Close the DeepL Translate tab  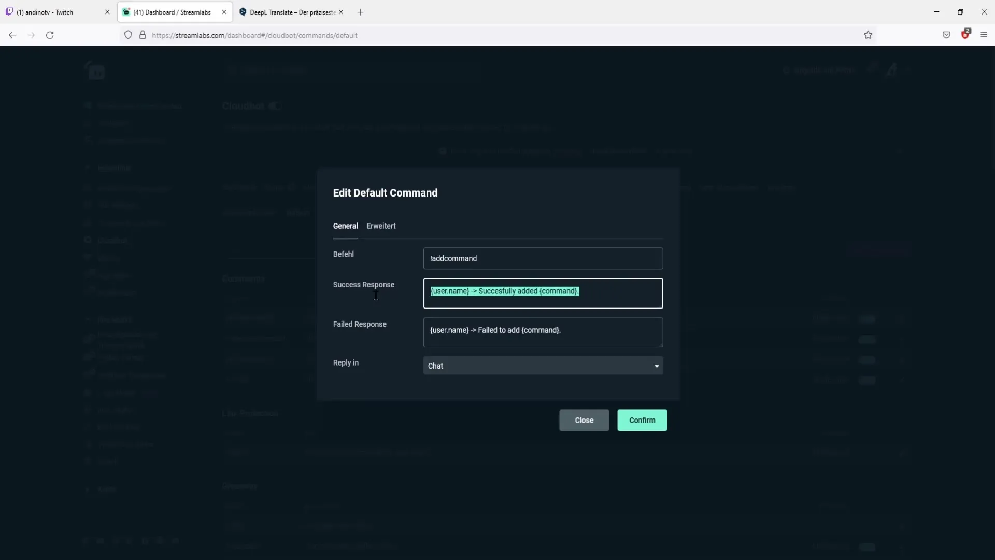(341, 12)
